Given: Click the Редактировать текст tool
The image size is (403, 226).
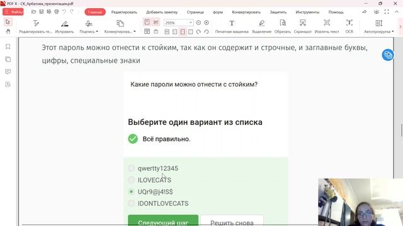Looking at the screenshot, I should click(x=35, y=26).
